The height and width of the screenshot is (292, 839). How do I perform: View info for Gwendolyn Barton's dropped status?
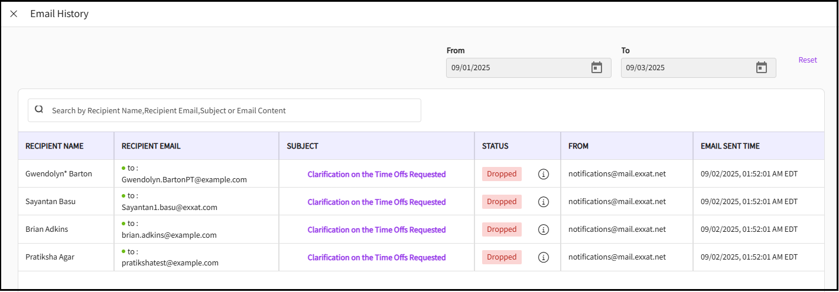point(544,174)
